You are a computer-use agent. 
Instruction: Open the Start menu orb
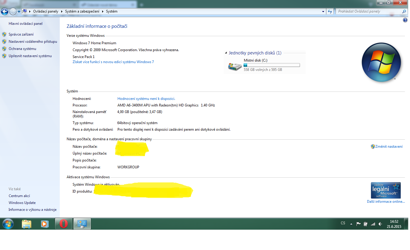point(8,224)
